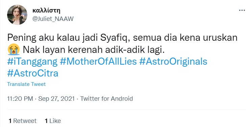Open the three-dot more options menu

tap(242, 10)
